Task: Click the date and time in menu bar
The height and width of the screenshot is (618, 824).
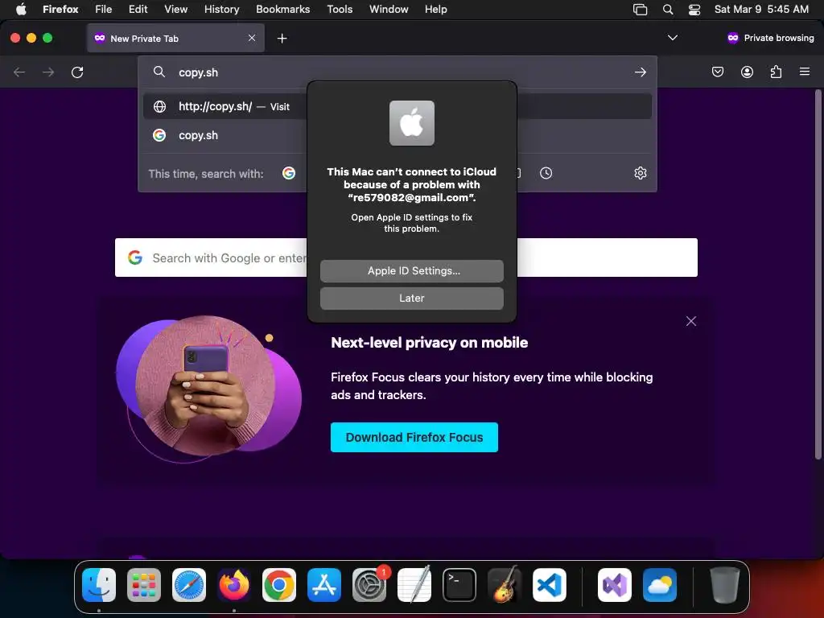Action: (x=761, y=9)
